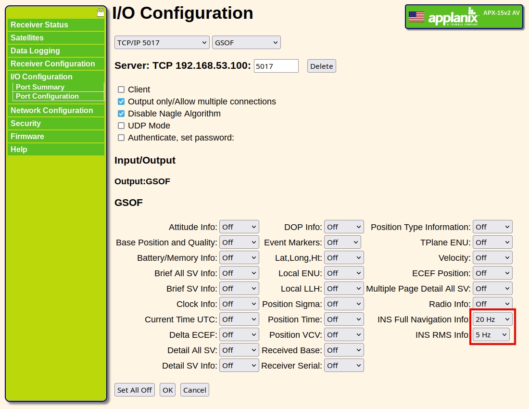This screenshot has height=409, width=529.
Task: Open Receiver Status menu item
Action: pyautogui.click(x=56, y=25)
